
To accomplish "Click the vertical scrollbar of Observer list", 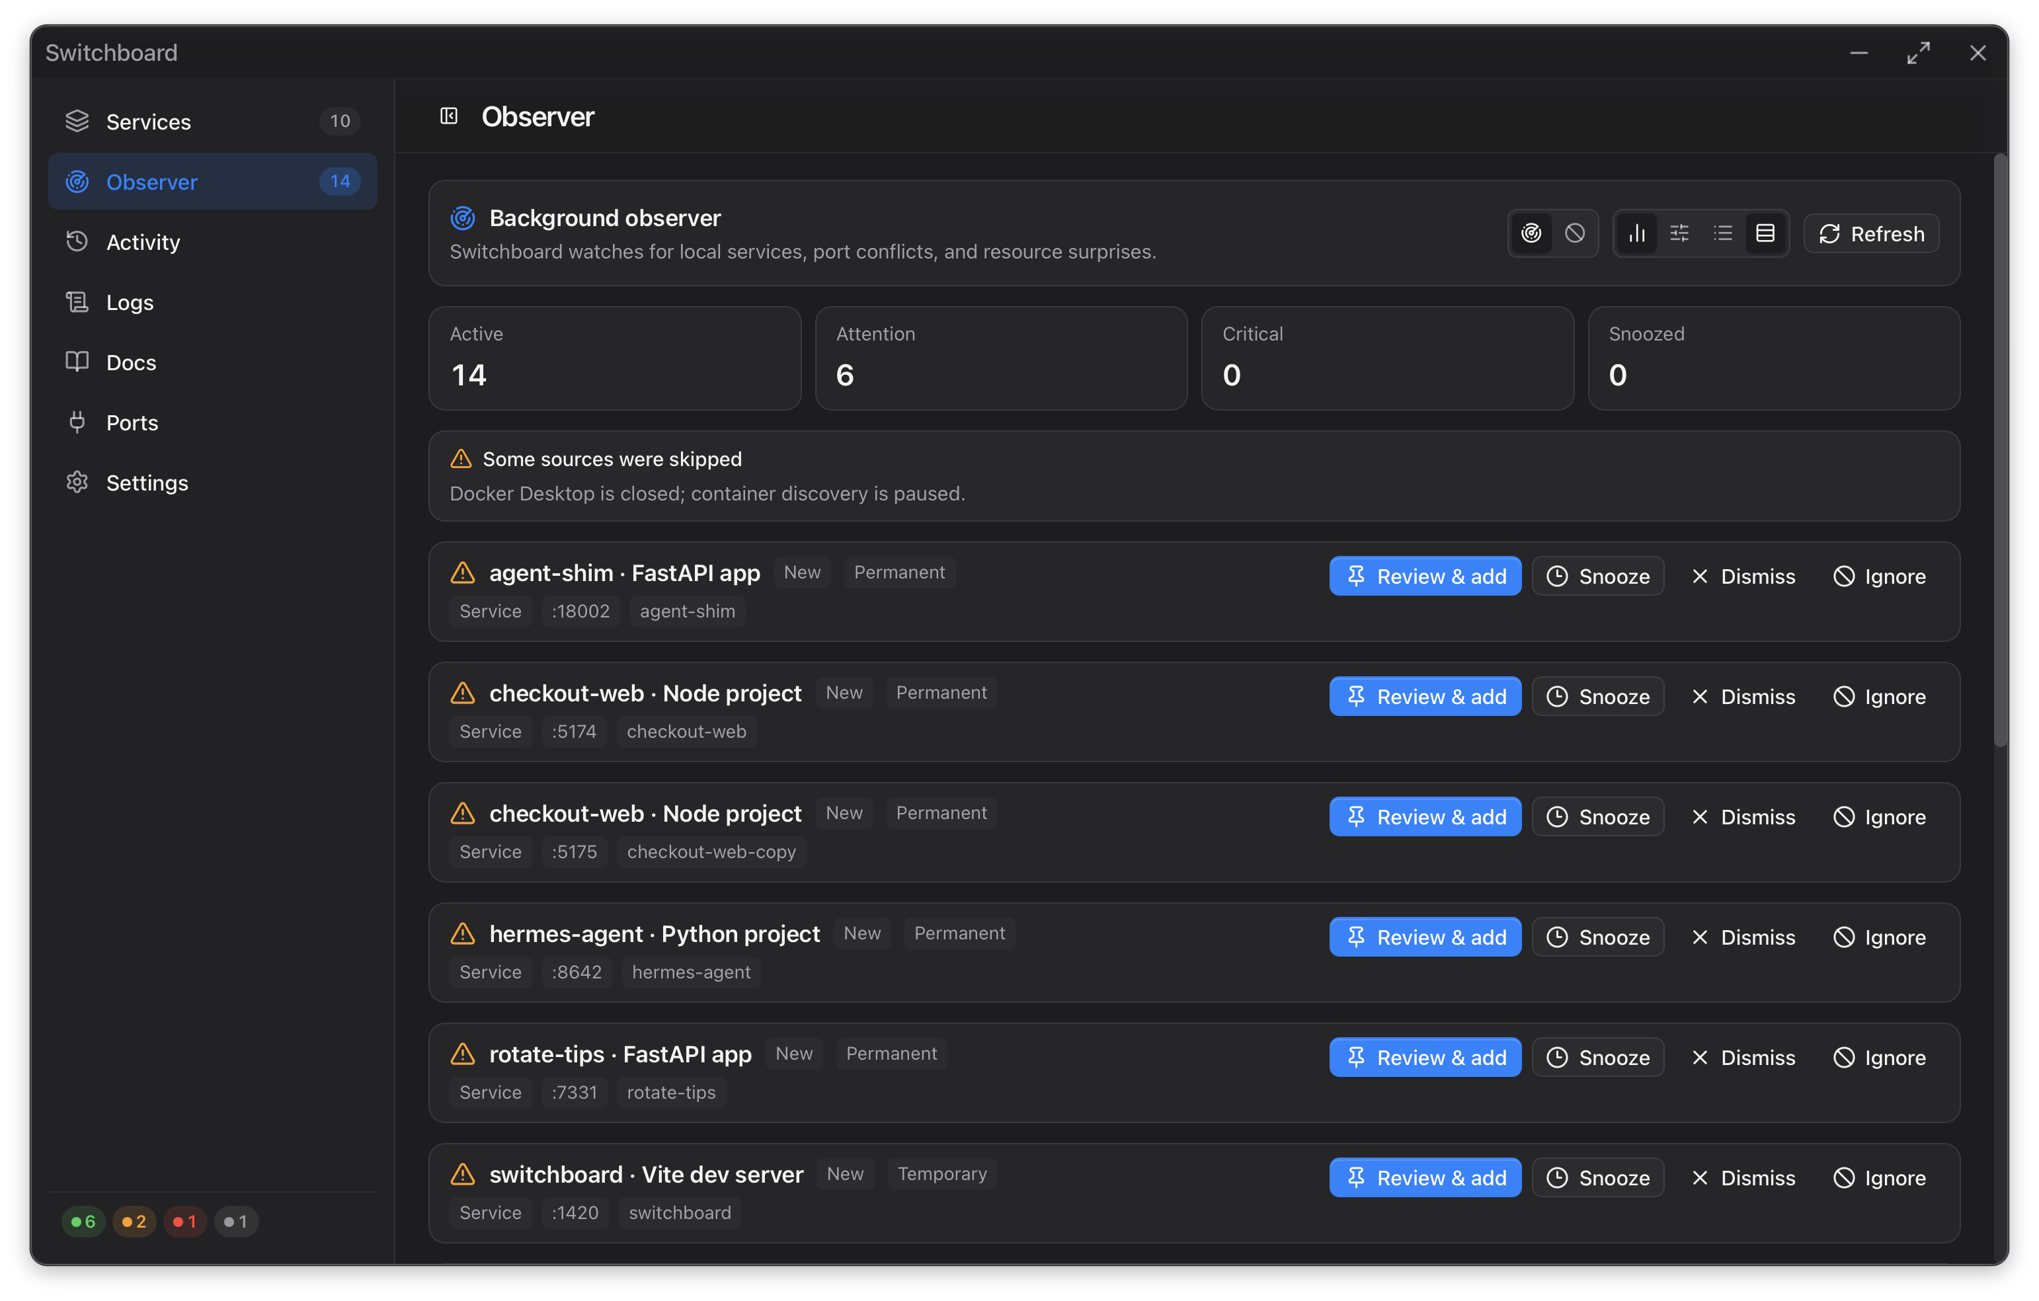I will (x=2000, y=450).
